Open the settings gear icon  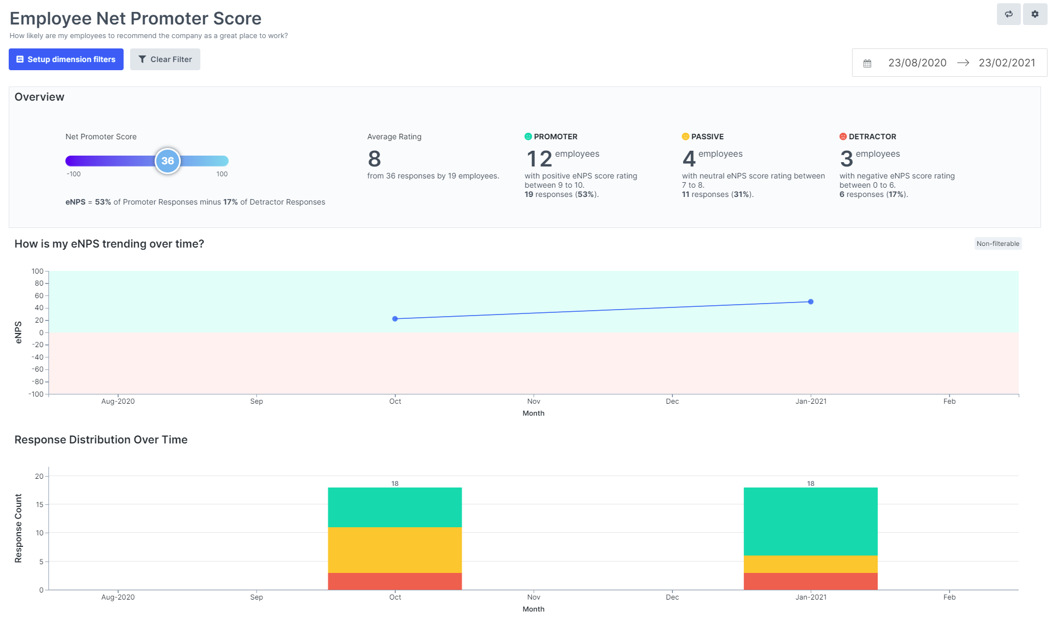[x=1035, y=14]
